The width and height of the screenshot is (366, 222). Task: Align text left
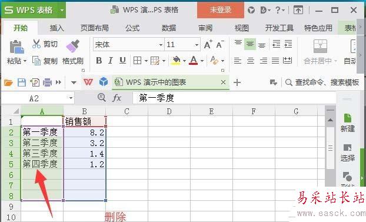pos(238,61)
